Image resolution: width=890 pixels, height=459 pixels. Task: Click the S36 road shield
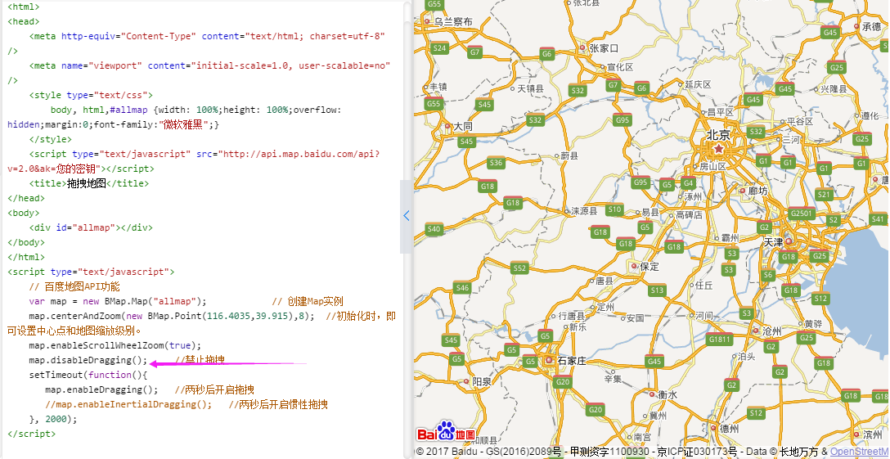[x=496, y=163]
